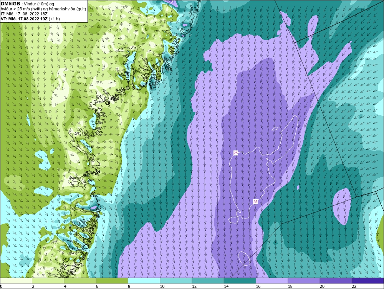Screen dimensions: 384x289
Task: Click the VT valid time line
Action: (30, 19)
